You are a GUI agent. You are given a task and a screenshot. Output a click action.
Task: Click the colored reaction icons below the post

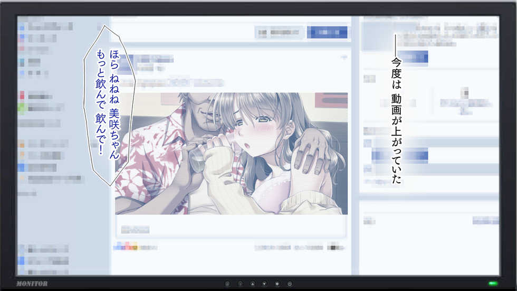point(126,246)
